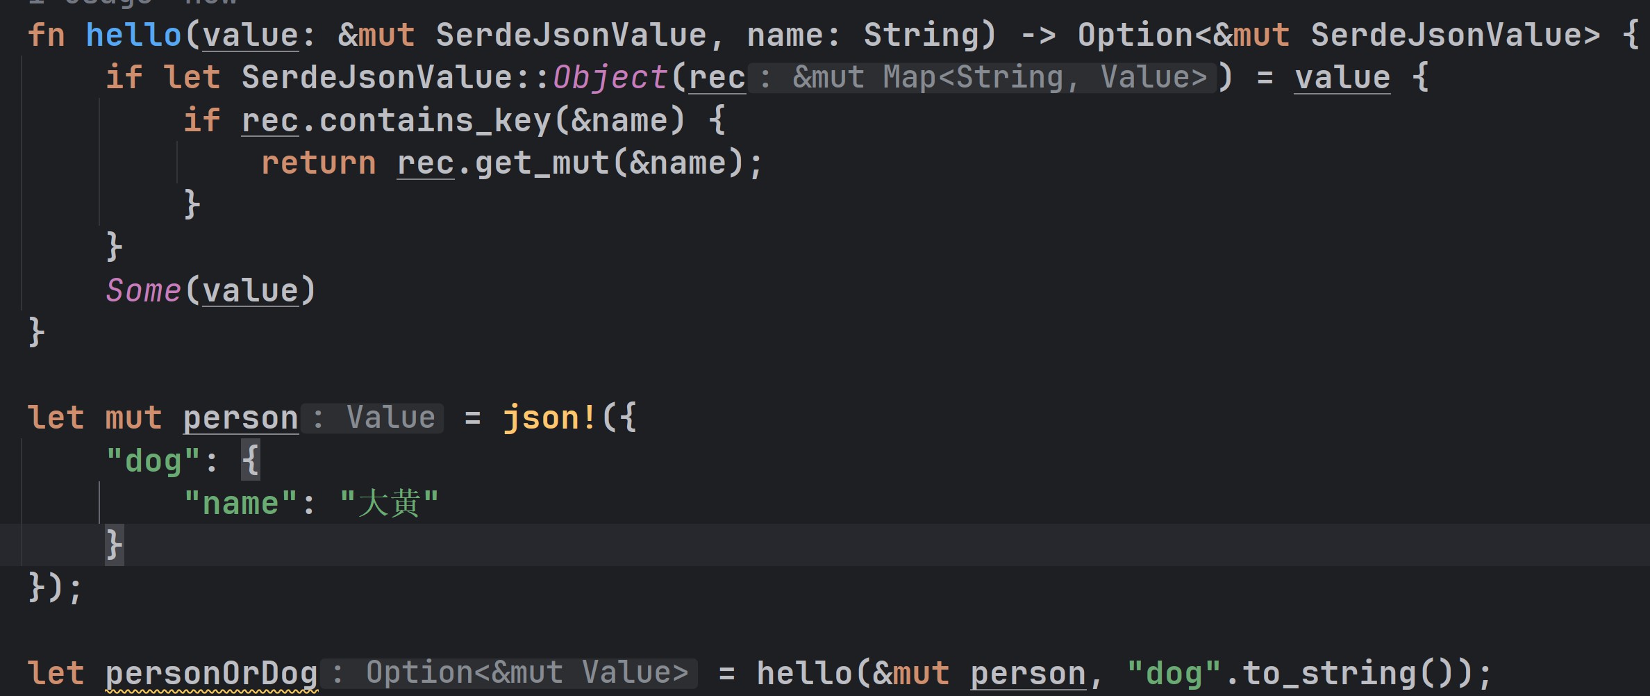Screen dimensions: 1650x696
Task: Click the get_mut method call
Action: pyautogui.click(x=542, y=163)
